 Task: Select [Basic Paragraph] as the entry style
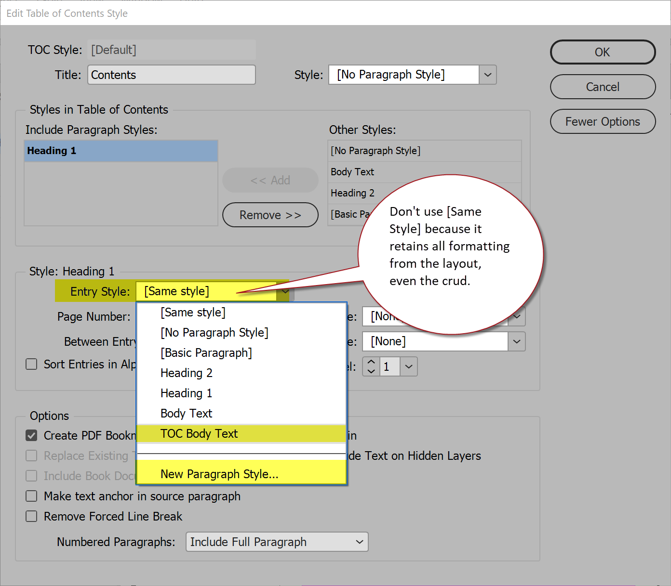[206, 352]
